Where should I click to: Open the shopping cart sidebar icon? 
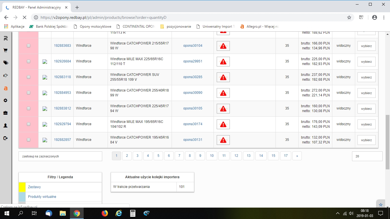[x=5, y=50]
